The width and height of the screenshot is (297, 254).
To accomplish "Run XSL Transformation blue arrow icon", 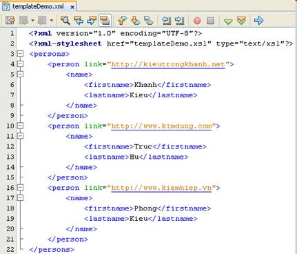I will coord(258,21).
